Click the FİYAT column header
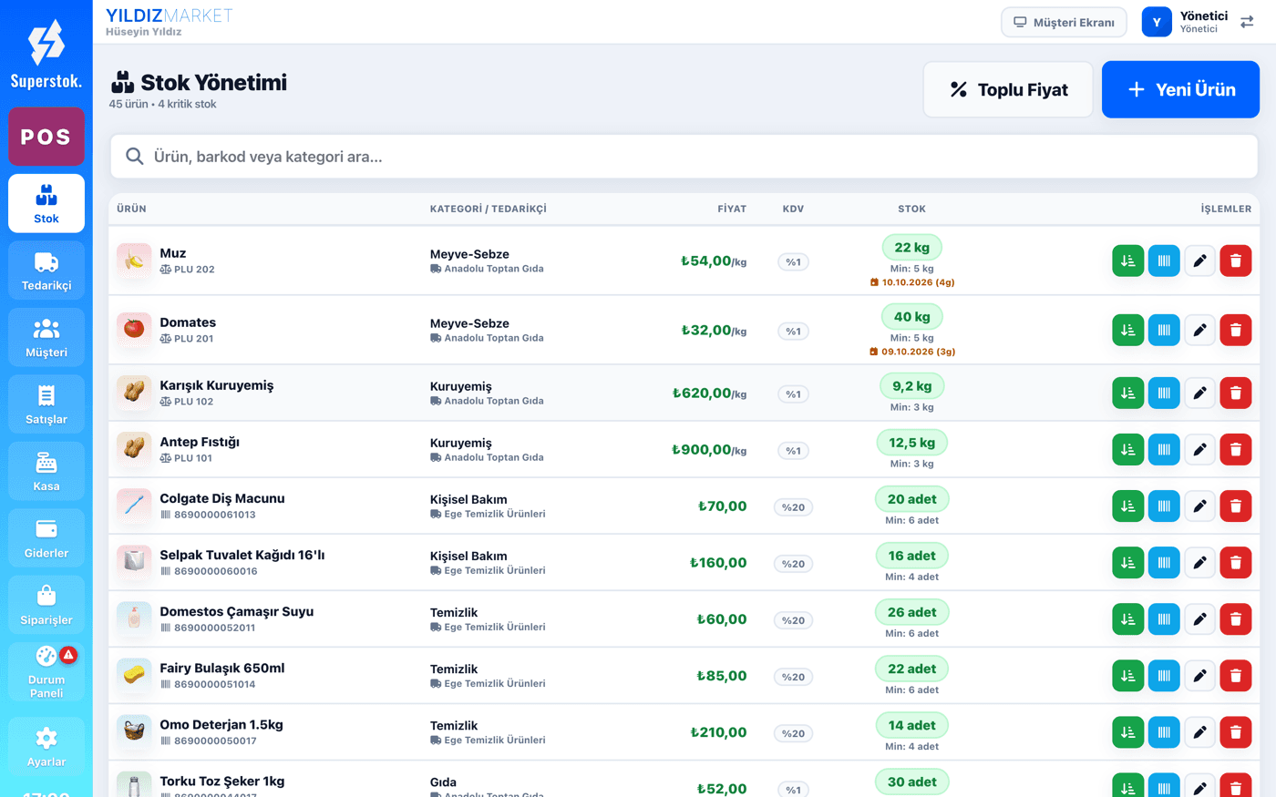The image size is (1276, 797). pos(732,209)
